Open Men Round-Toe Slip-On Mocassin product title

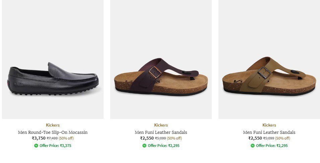(x=53, y=132)
